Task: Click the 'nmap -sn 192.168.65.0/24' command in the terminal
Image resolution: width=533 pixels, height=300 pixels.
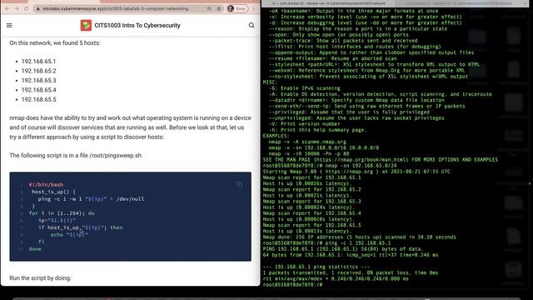Action: (x=361, y=166)
